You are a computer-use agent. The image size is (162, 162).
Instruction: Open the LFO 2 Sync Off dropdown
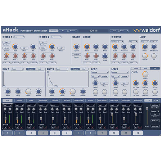point(116,76)
